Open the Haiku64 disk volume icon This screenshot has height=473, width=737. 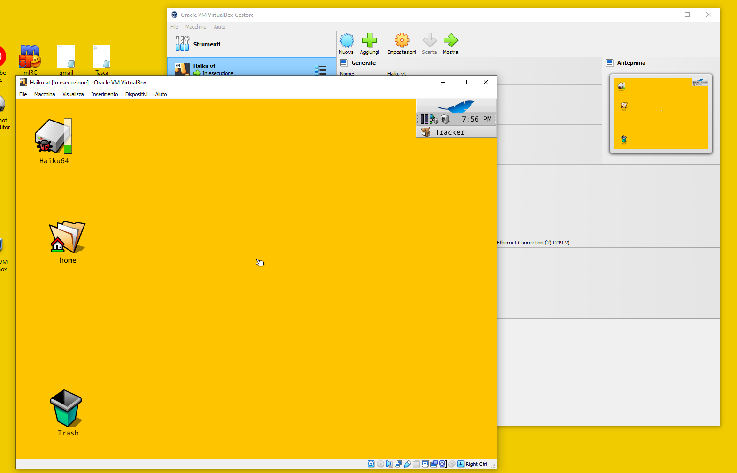click(54, 141)
